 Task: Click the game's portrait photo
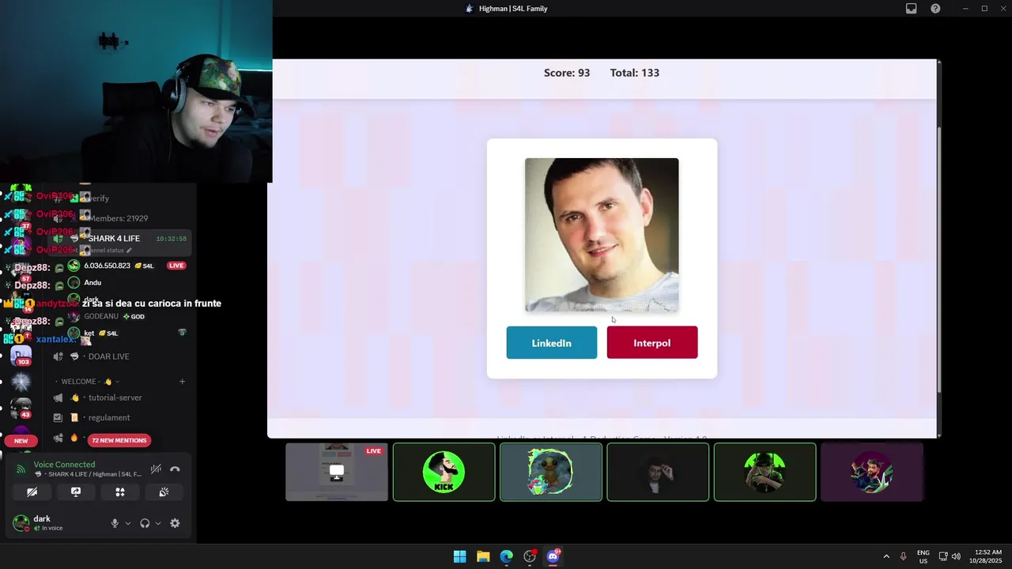coord(602,235)
